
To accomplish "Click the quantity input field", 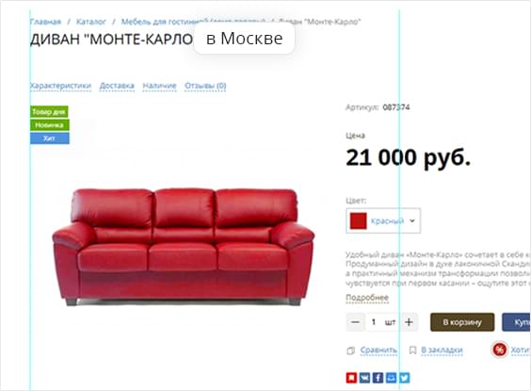I will point(382,322).
